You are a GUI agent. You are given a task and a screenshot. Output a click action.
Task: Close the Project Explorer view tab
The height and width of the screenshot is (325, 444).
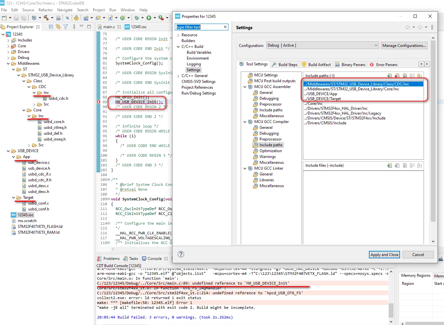[38, 27]
